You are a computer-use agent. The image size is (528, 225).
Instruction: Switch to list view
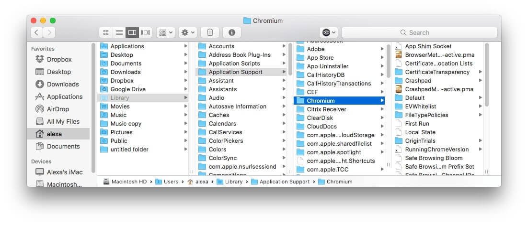119,32
